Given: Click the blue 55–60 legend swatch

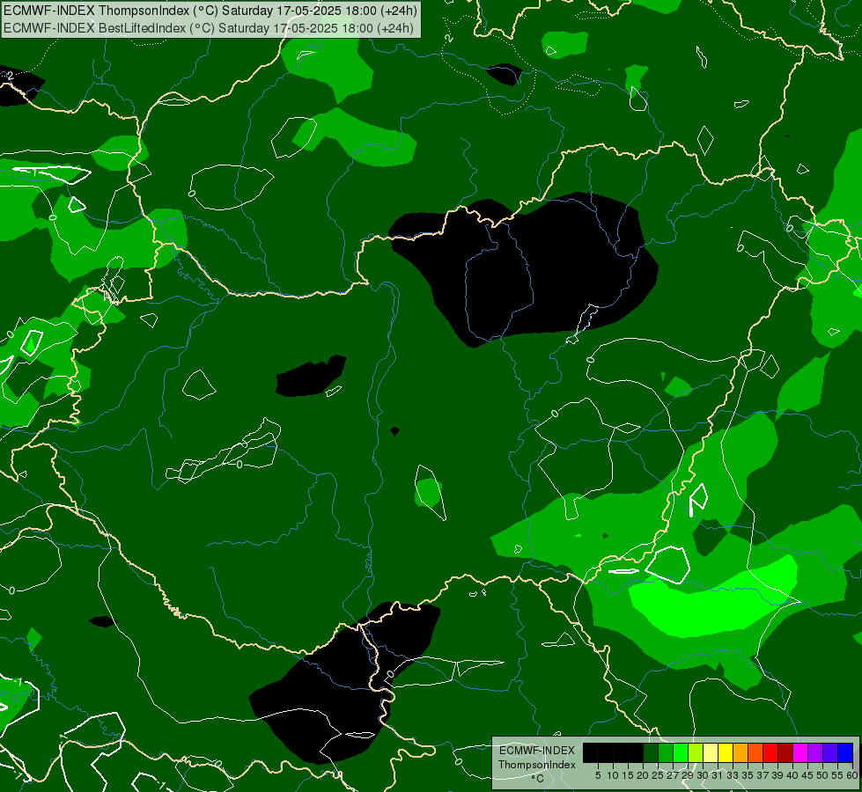Looking at the screenshot, I should (845, 752).
